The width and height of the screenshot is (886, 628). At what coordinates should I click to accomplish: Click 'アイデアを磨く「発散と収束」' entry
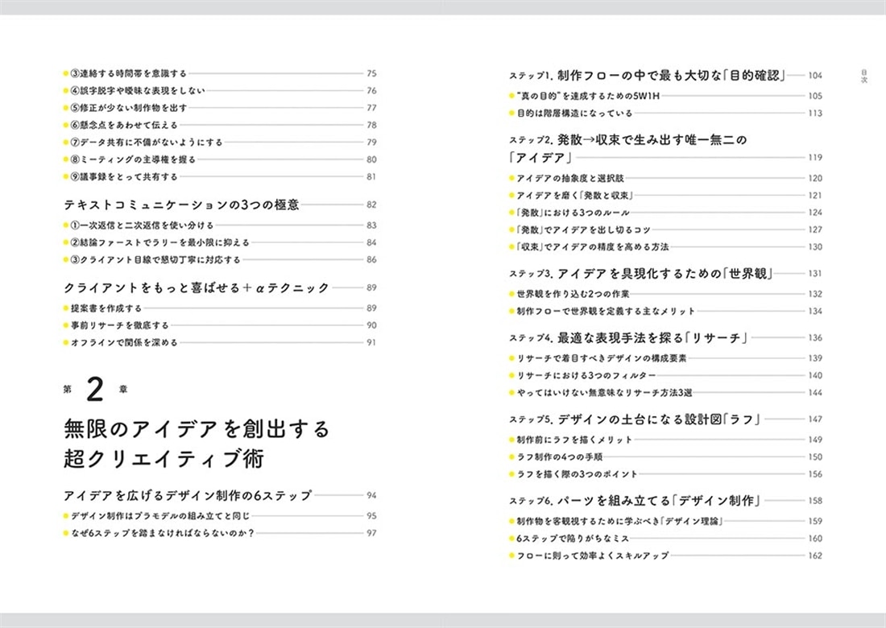(574, 196)
